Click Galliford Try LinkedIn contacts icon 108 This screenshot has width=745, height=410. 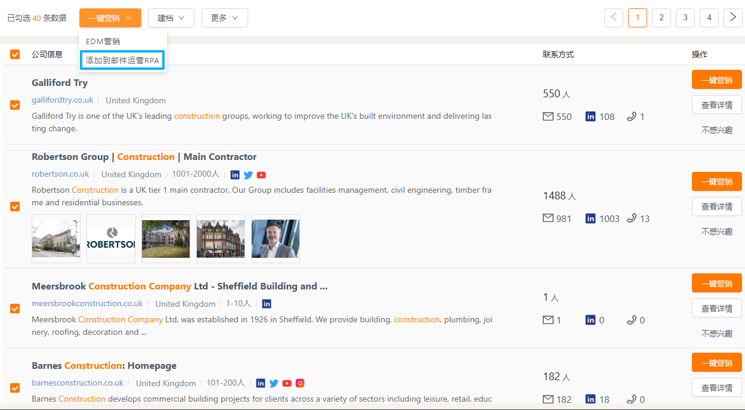tap(591, 117)
